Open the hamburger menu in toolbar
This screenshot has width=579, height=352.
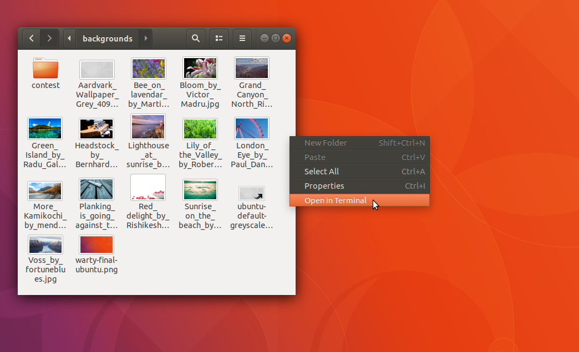click(x=242, y=38)
